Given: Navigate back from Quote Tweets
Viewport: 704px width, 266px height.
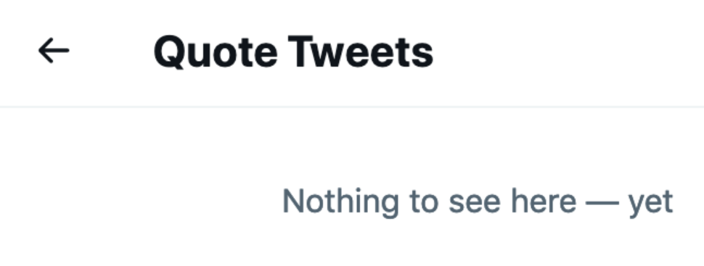Looking at the screenshot, I should (x=54, y=50).
